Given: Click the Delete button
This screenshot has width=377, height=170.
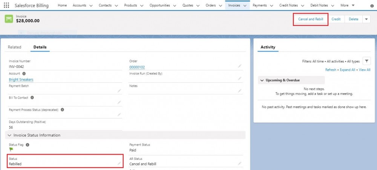Looking at the screenshot, I should [354, 19].
